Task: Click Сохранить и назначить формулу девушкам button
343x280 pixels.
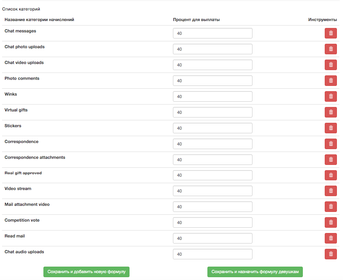Action: 255,272
